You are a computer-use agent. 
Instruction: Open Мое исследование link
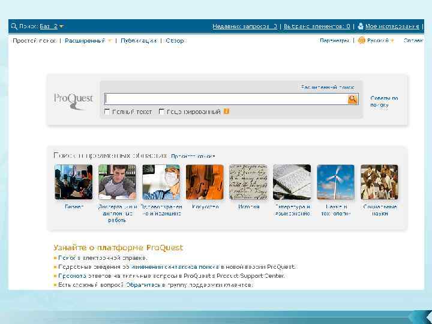[x=392, y=26]
